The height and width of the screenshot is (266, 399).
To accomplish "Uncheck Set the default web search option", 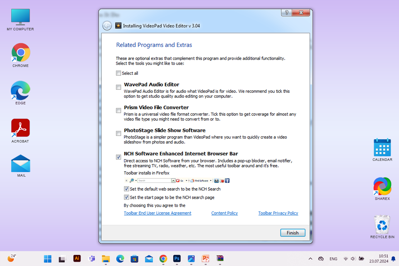I will [126, 189].
